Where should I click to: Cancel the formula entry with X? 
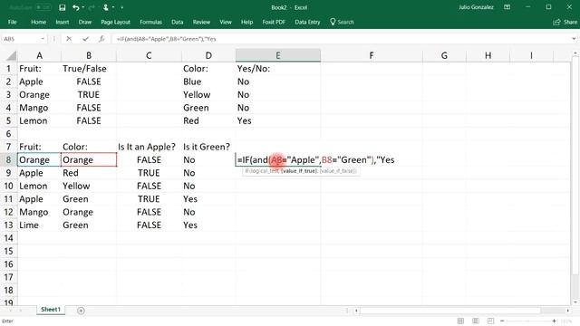69,39
